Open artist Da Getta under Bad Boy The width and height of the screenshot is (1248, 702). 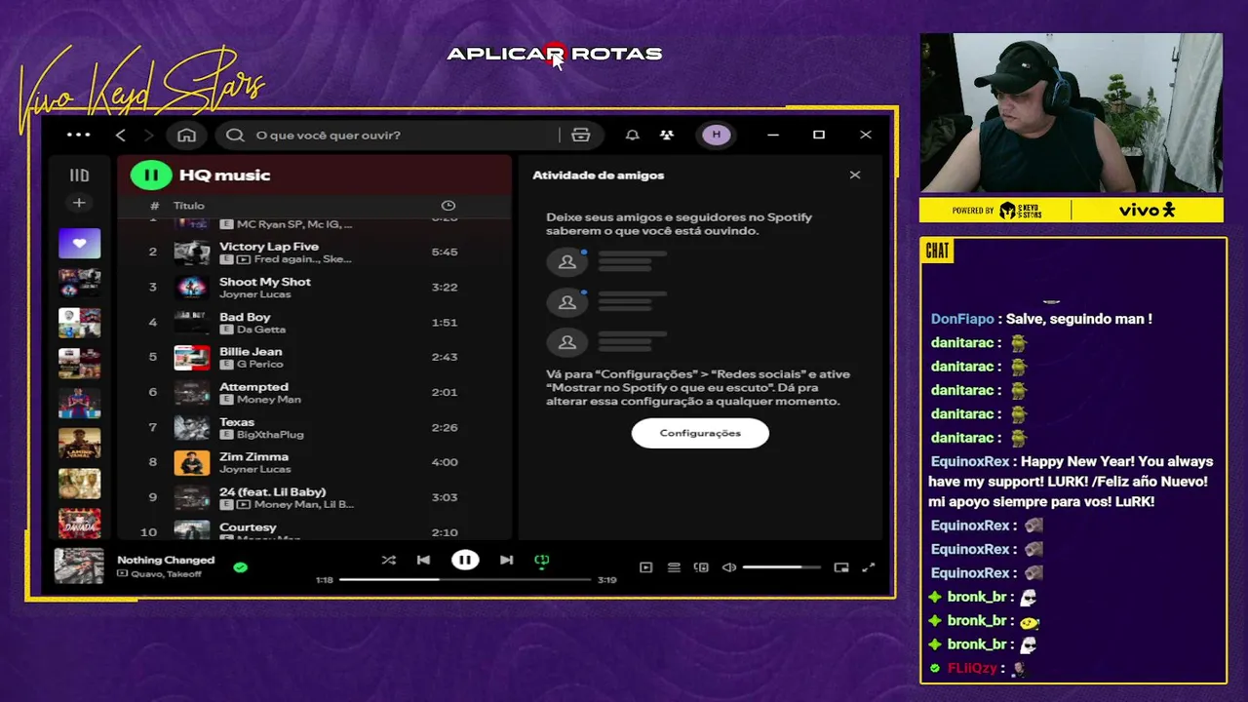[261, 330]
